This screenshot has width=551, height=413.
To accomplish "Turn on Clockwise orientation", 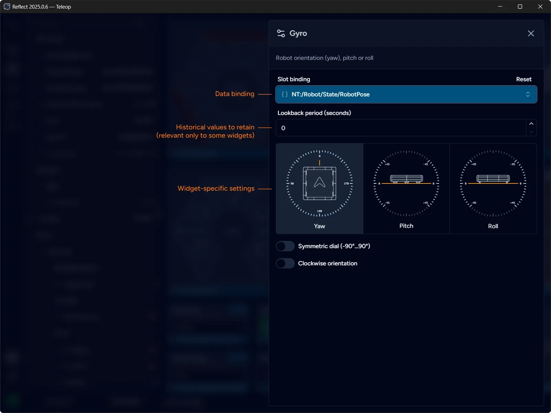I will 285,263.
